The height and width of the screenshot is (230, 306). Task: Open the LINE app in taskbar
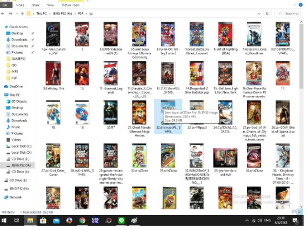[x=121, y=220]
